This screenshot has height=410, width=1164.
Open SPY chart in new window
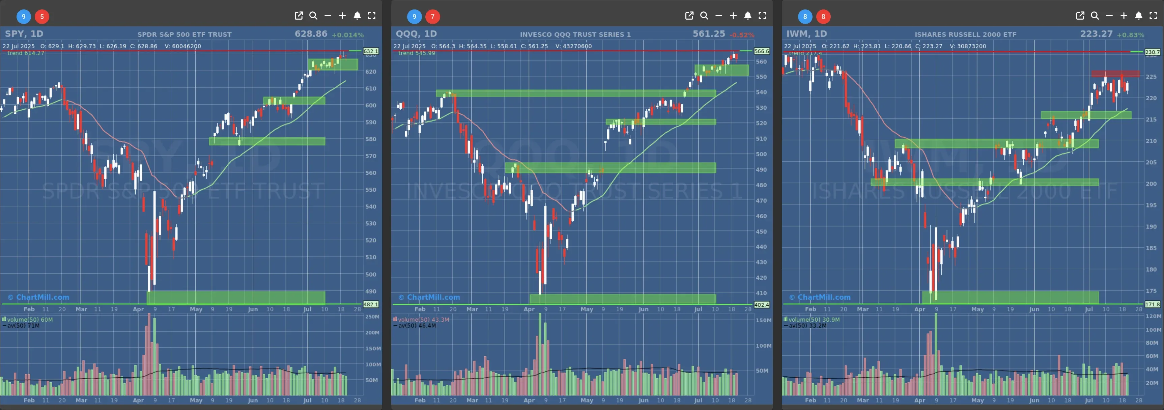299,16
